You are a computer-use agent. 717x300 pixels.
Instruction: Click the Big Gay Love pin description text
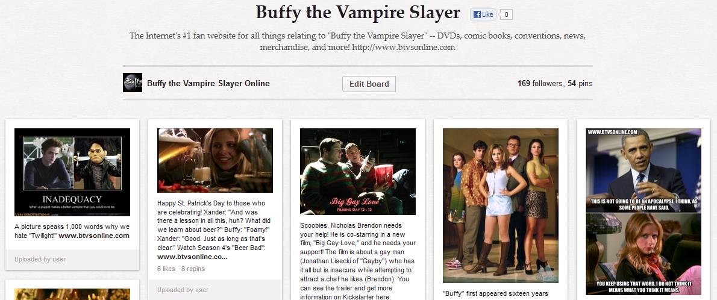tap(357, 261)
